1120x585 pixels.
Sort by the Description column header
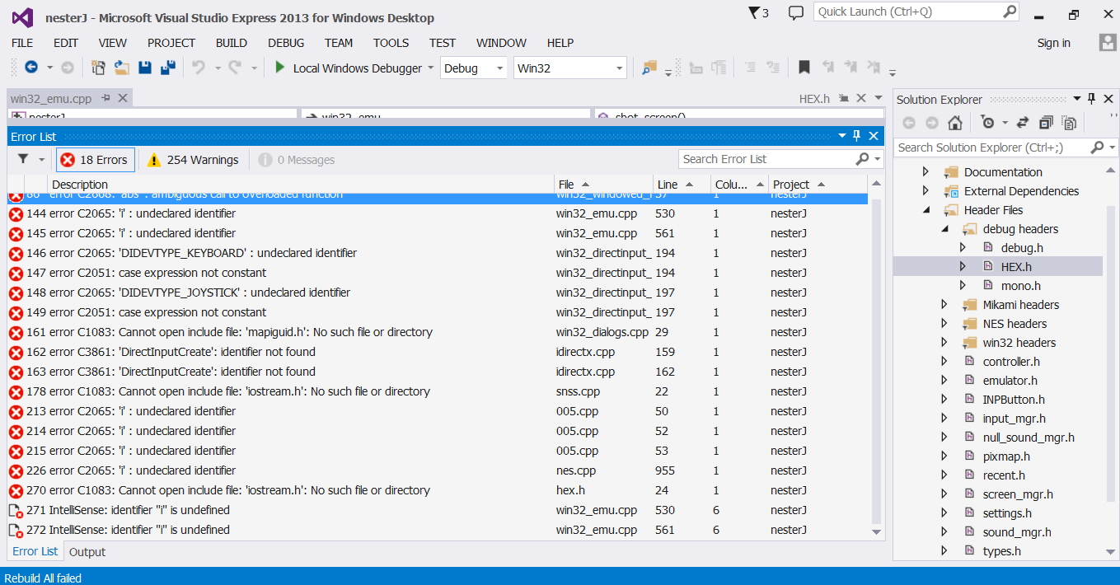(301, 185)
